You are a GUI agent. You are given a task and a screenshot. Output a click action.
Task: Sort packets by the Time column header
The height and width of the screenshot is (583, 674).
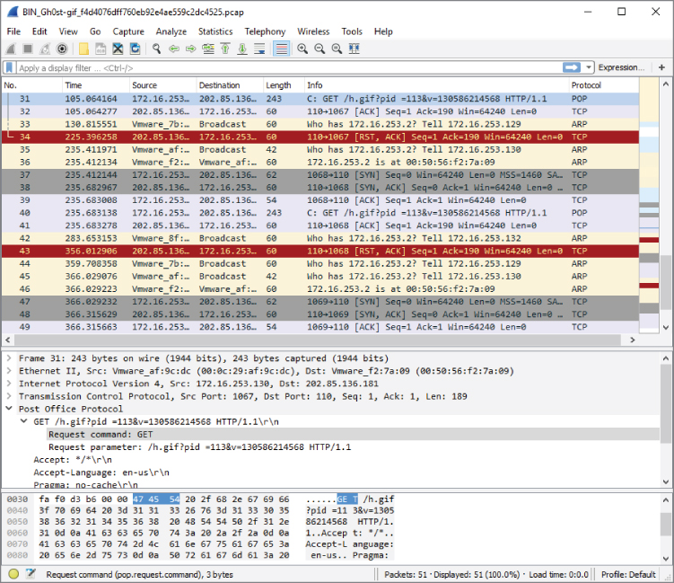tap(96, 85)
